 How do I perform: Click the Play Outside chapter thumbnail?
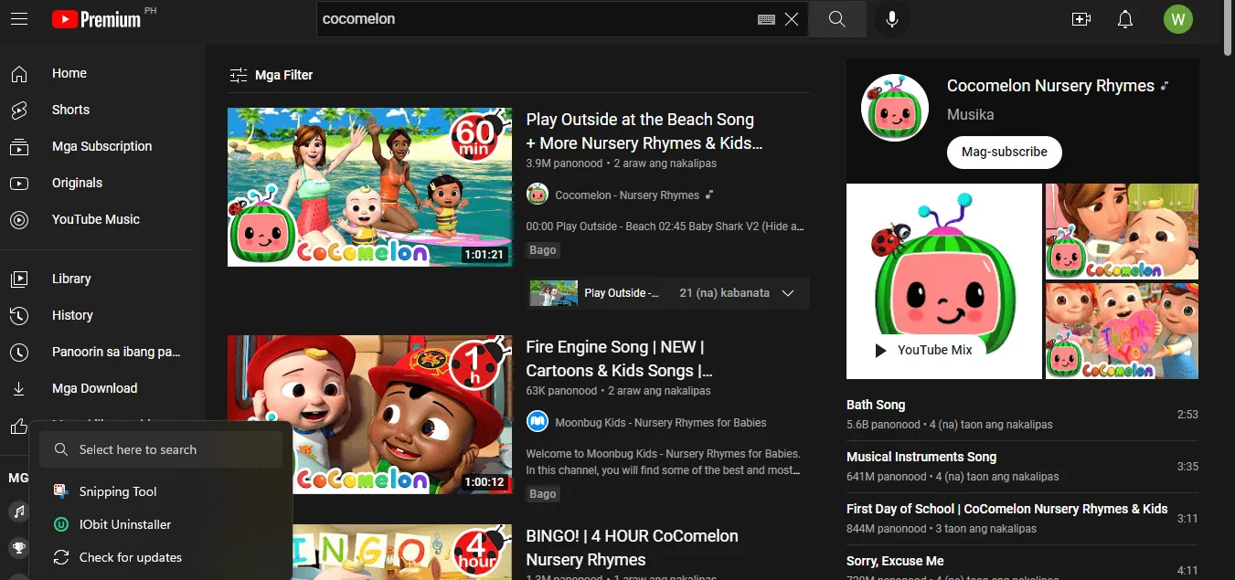tap(554, 293)
